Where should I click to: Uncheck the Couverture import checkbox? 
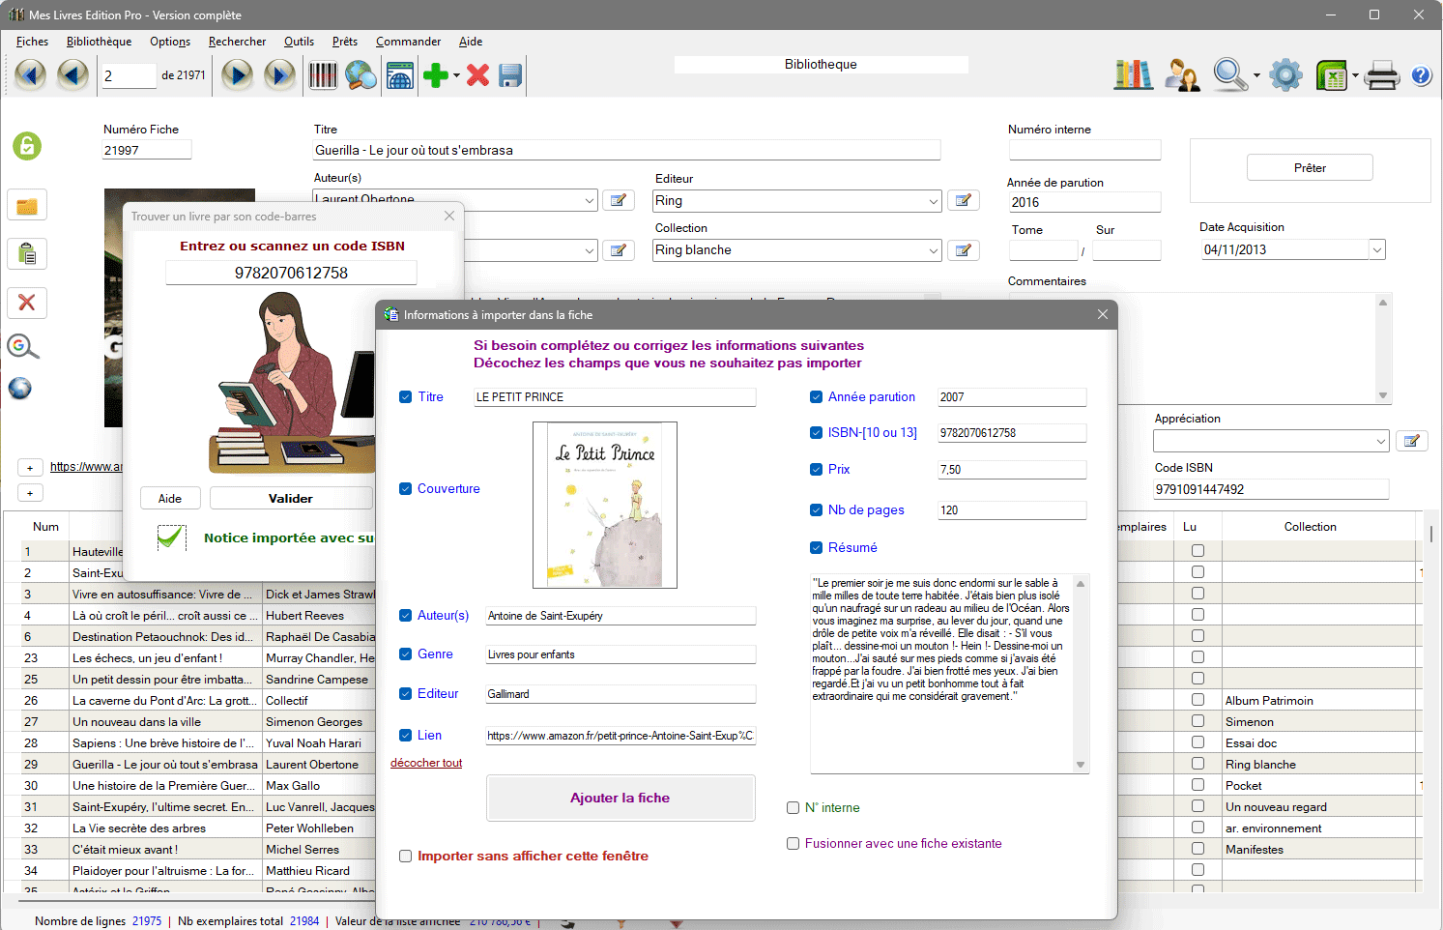406,489
